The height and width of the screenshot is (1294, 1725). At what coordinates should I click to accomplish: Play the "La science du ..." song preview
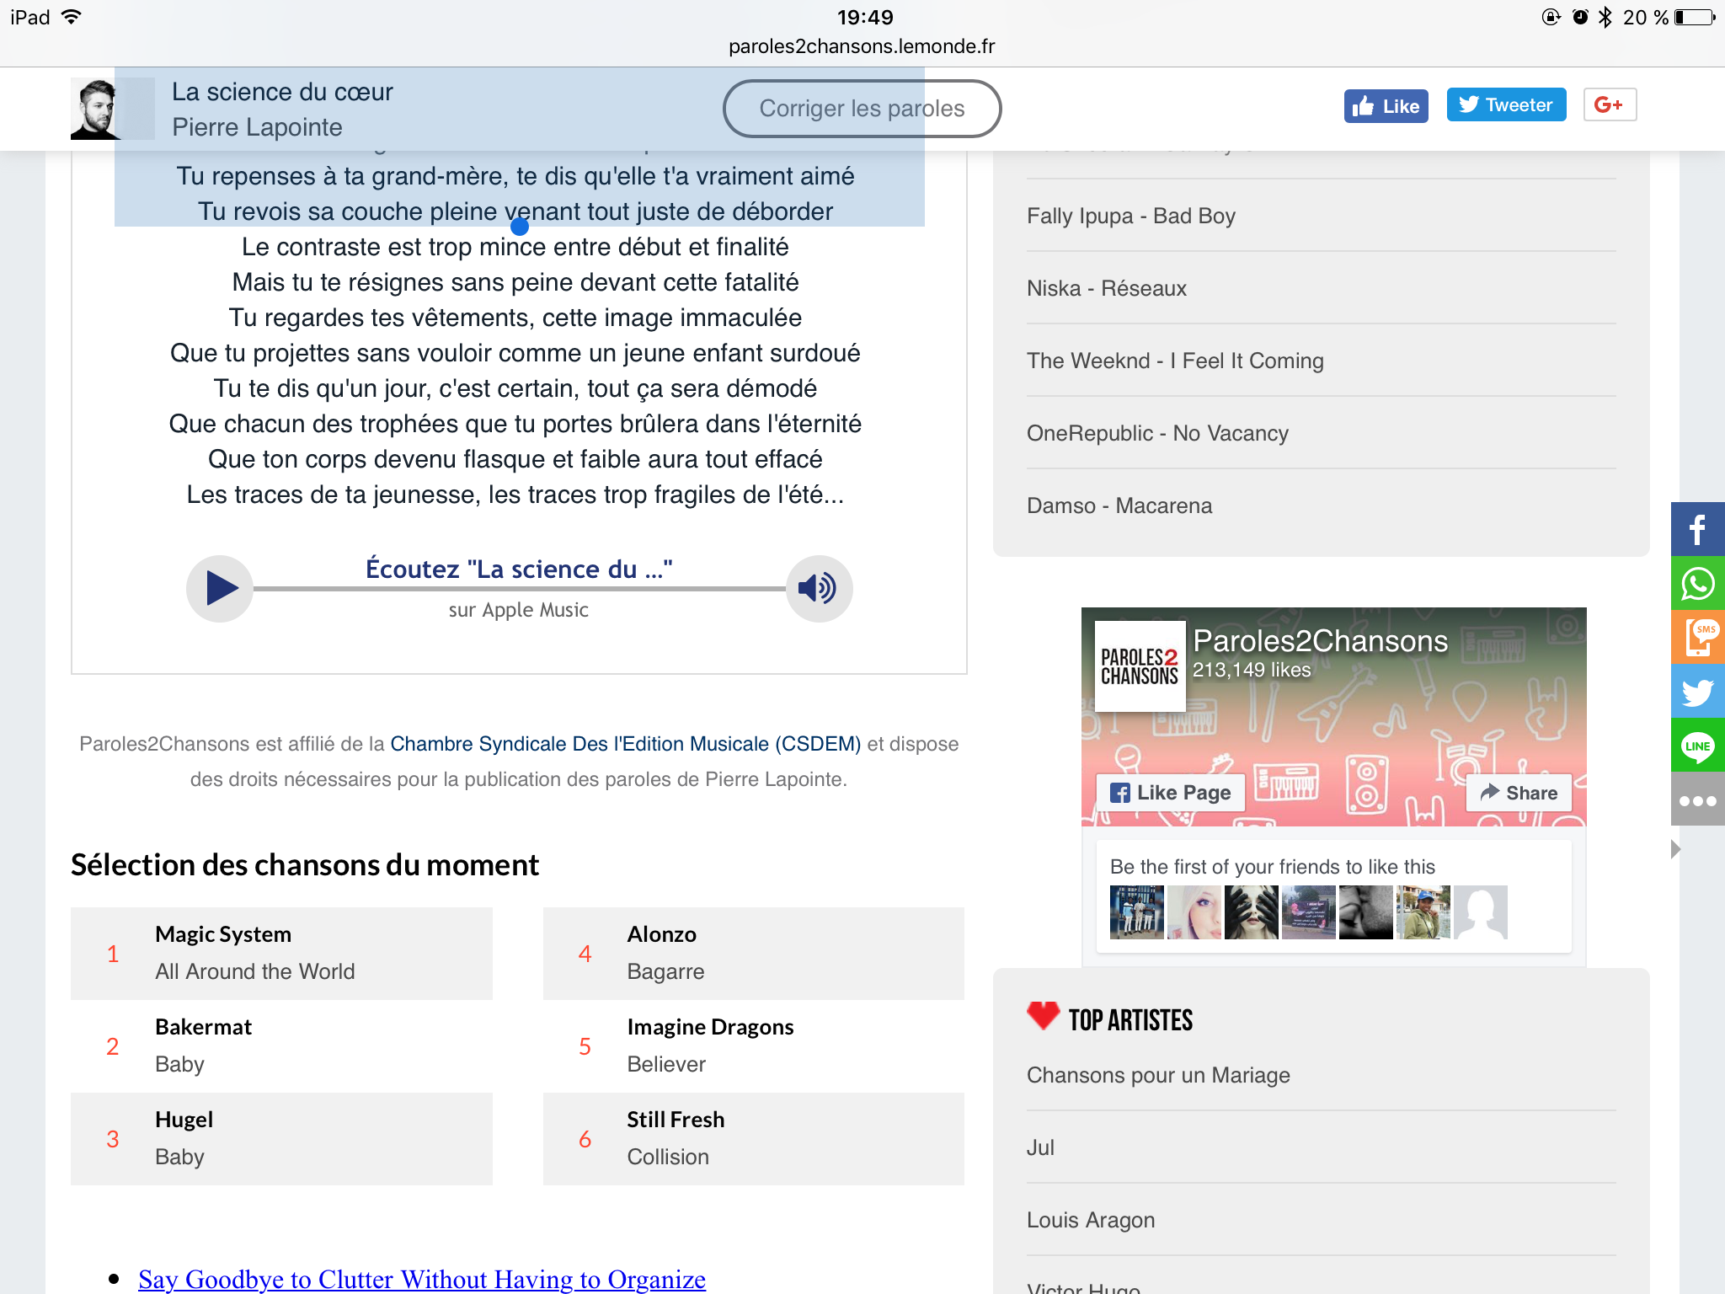pos(220,588)
